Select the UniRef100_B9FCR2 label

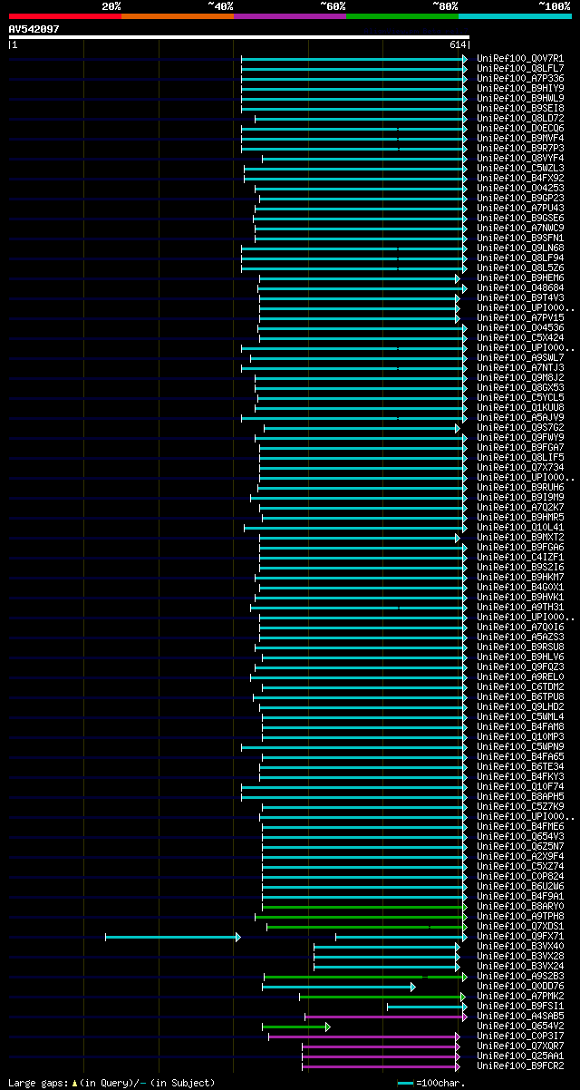point(520,1066)
